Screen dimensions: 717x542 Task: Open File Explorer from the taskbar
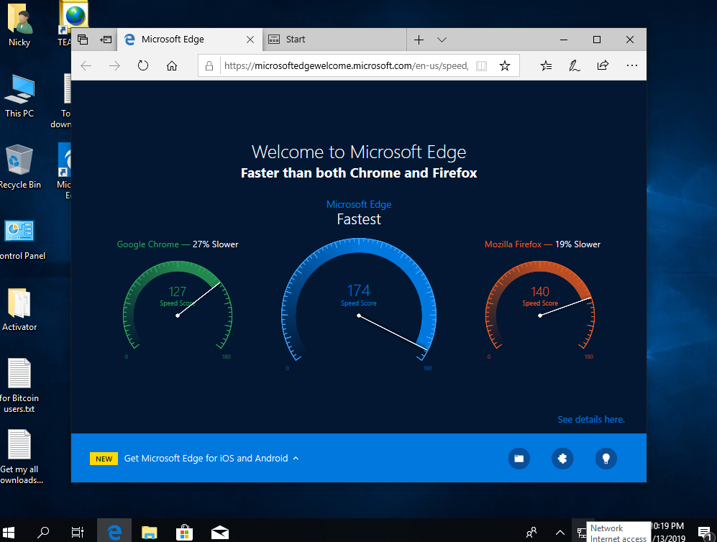(x=149, y=532)
